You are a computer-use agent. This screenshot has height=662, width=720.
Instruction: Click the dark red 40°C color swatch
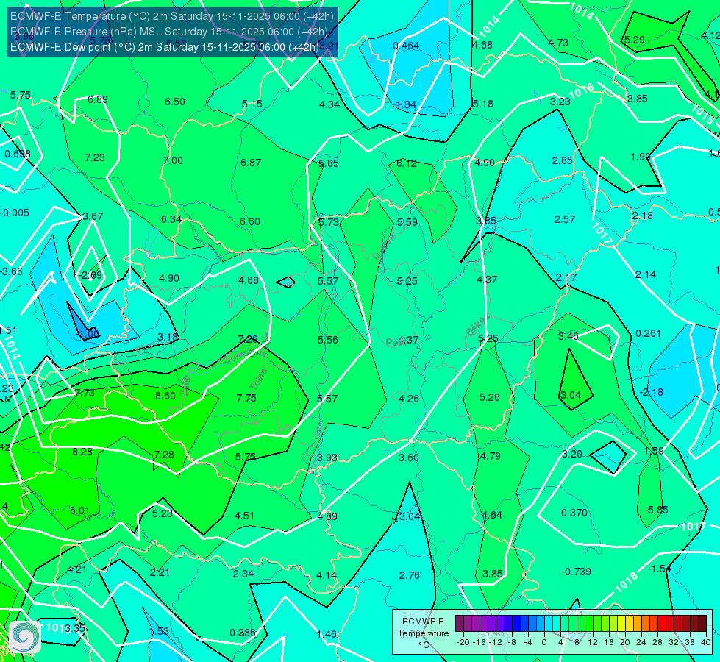click(x=702, y=624)
